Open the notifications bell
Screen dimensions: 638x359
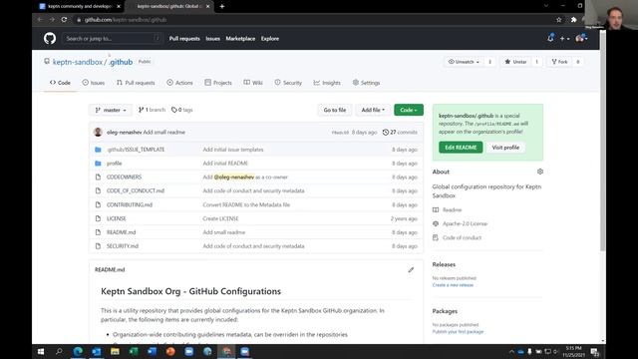click(550, 38)
